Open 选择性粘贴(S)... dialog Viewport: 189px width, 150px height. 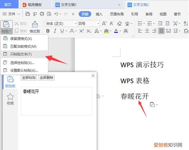(x=24, y=63)
